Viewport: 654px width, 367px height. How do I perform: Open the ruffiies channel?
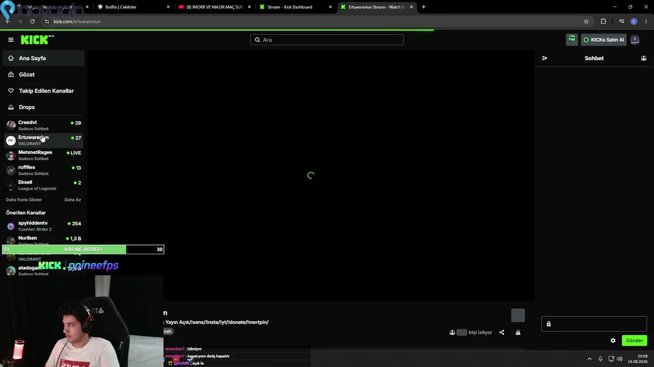click(43, 170)
